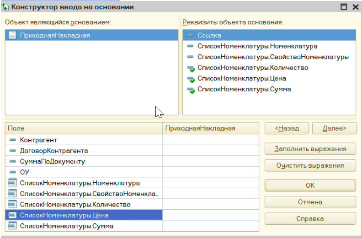Click expression cell for СписокНоменклатуры.Цена row
Screen dimensions: 362x238
[x=211, y=215]
